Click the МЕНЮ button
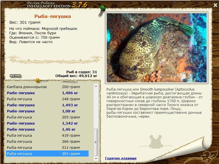Image resolution: width=219 pixels, height=164 pixels. (15, 76)
